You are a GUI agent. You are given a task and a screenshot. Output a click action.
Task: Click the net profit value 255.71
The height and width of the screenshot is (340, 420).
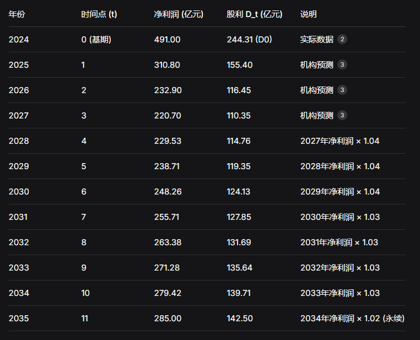(166, 217)
